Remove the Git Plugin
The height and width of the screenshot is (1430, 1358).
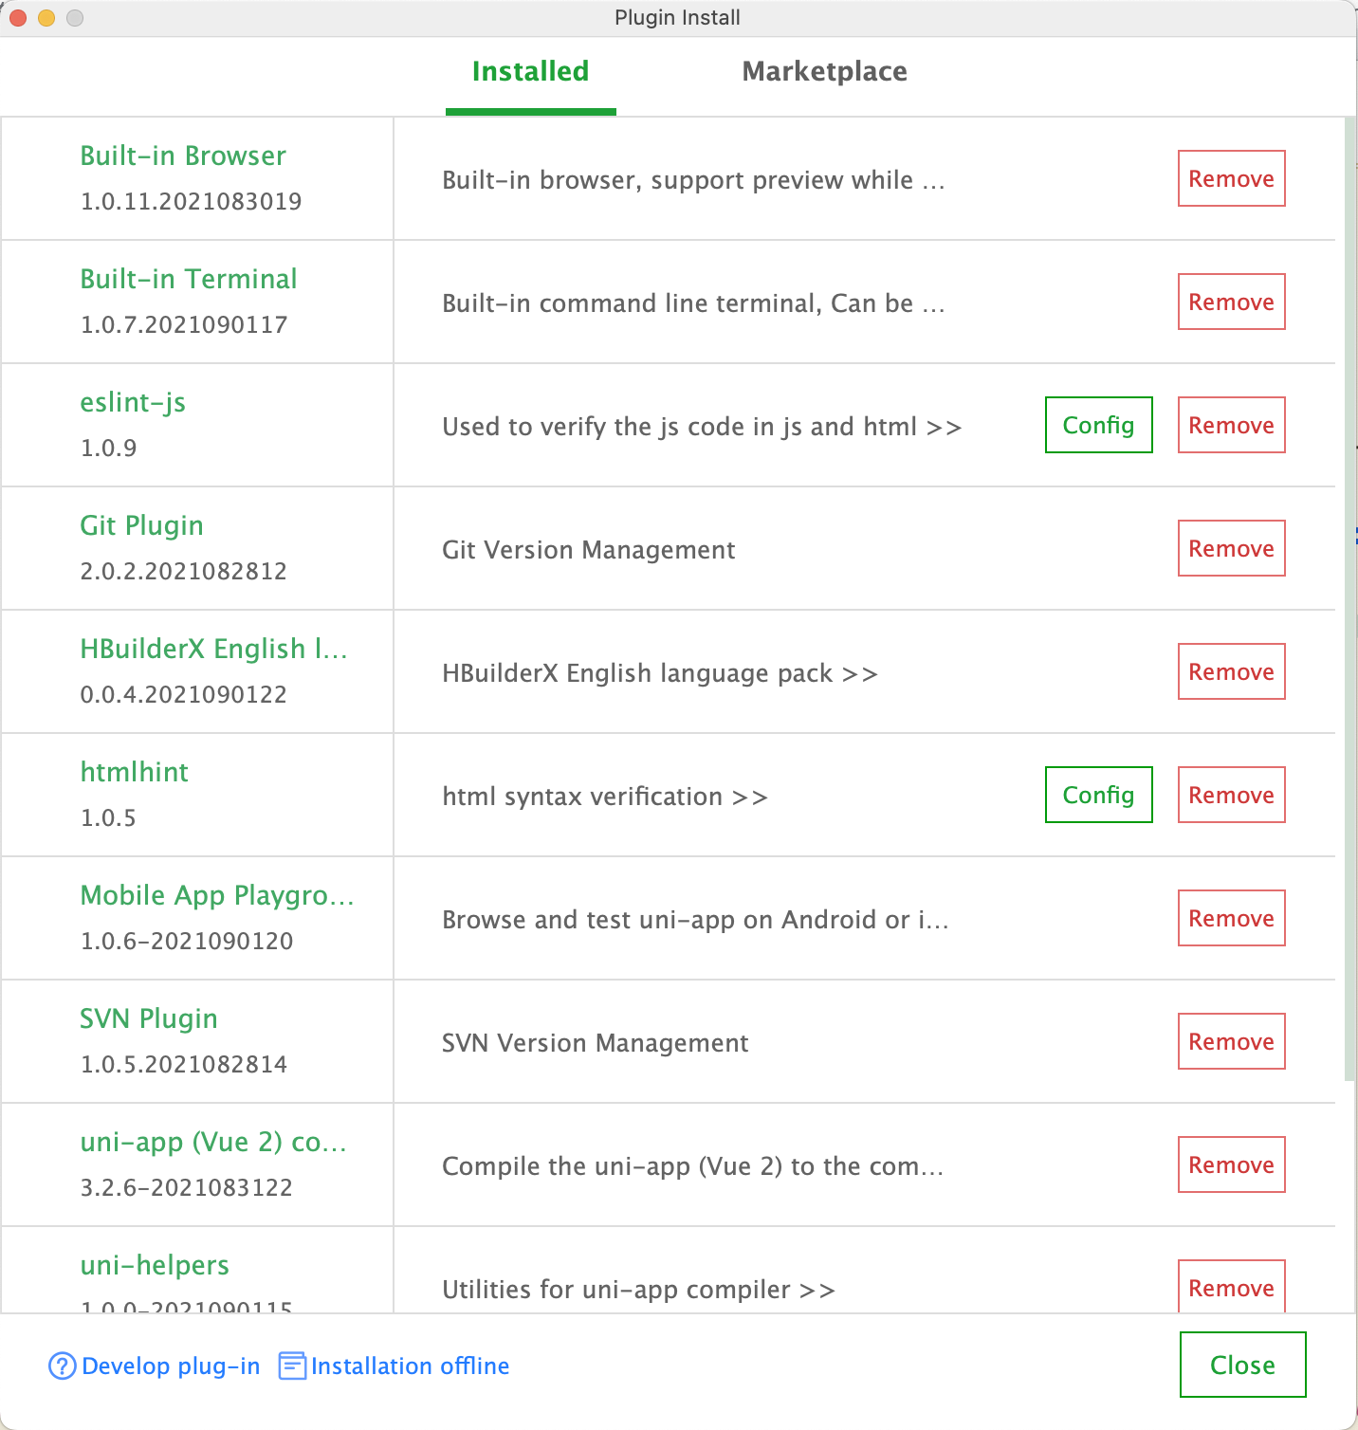click(1231, 548)
